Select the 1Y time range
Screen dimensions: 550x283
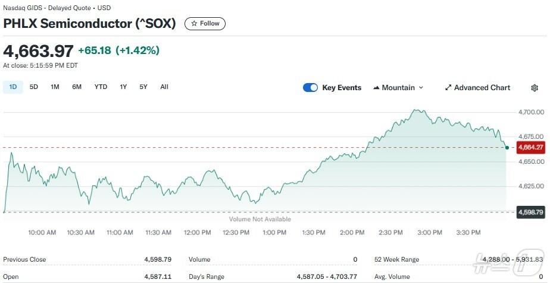[x=123, y=87]
